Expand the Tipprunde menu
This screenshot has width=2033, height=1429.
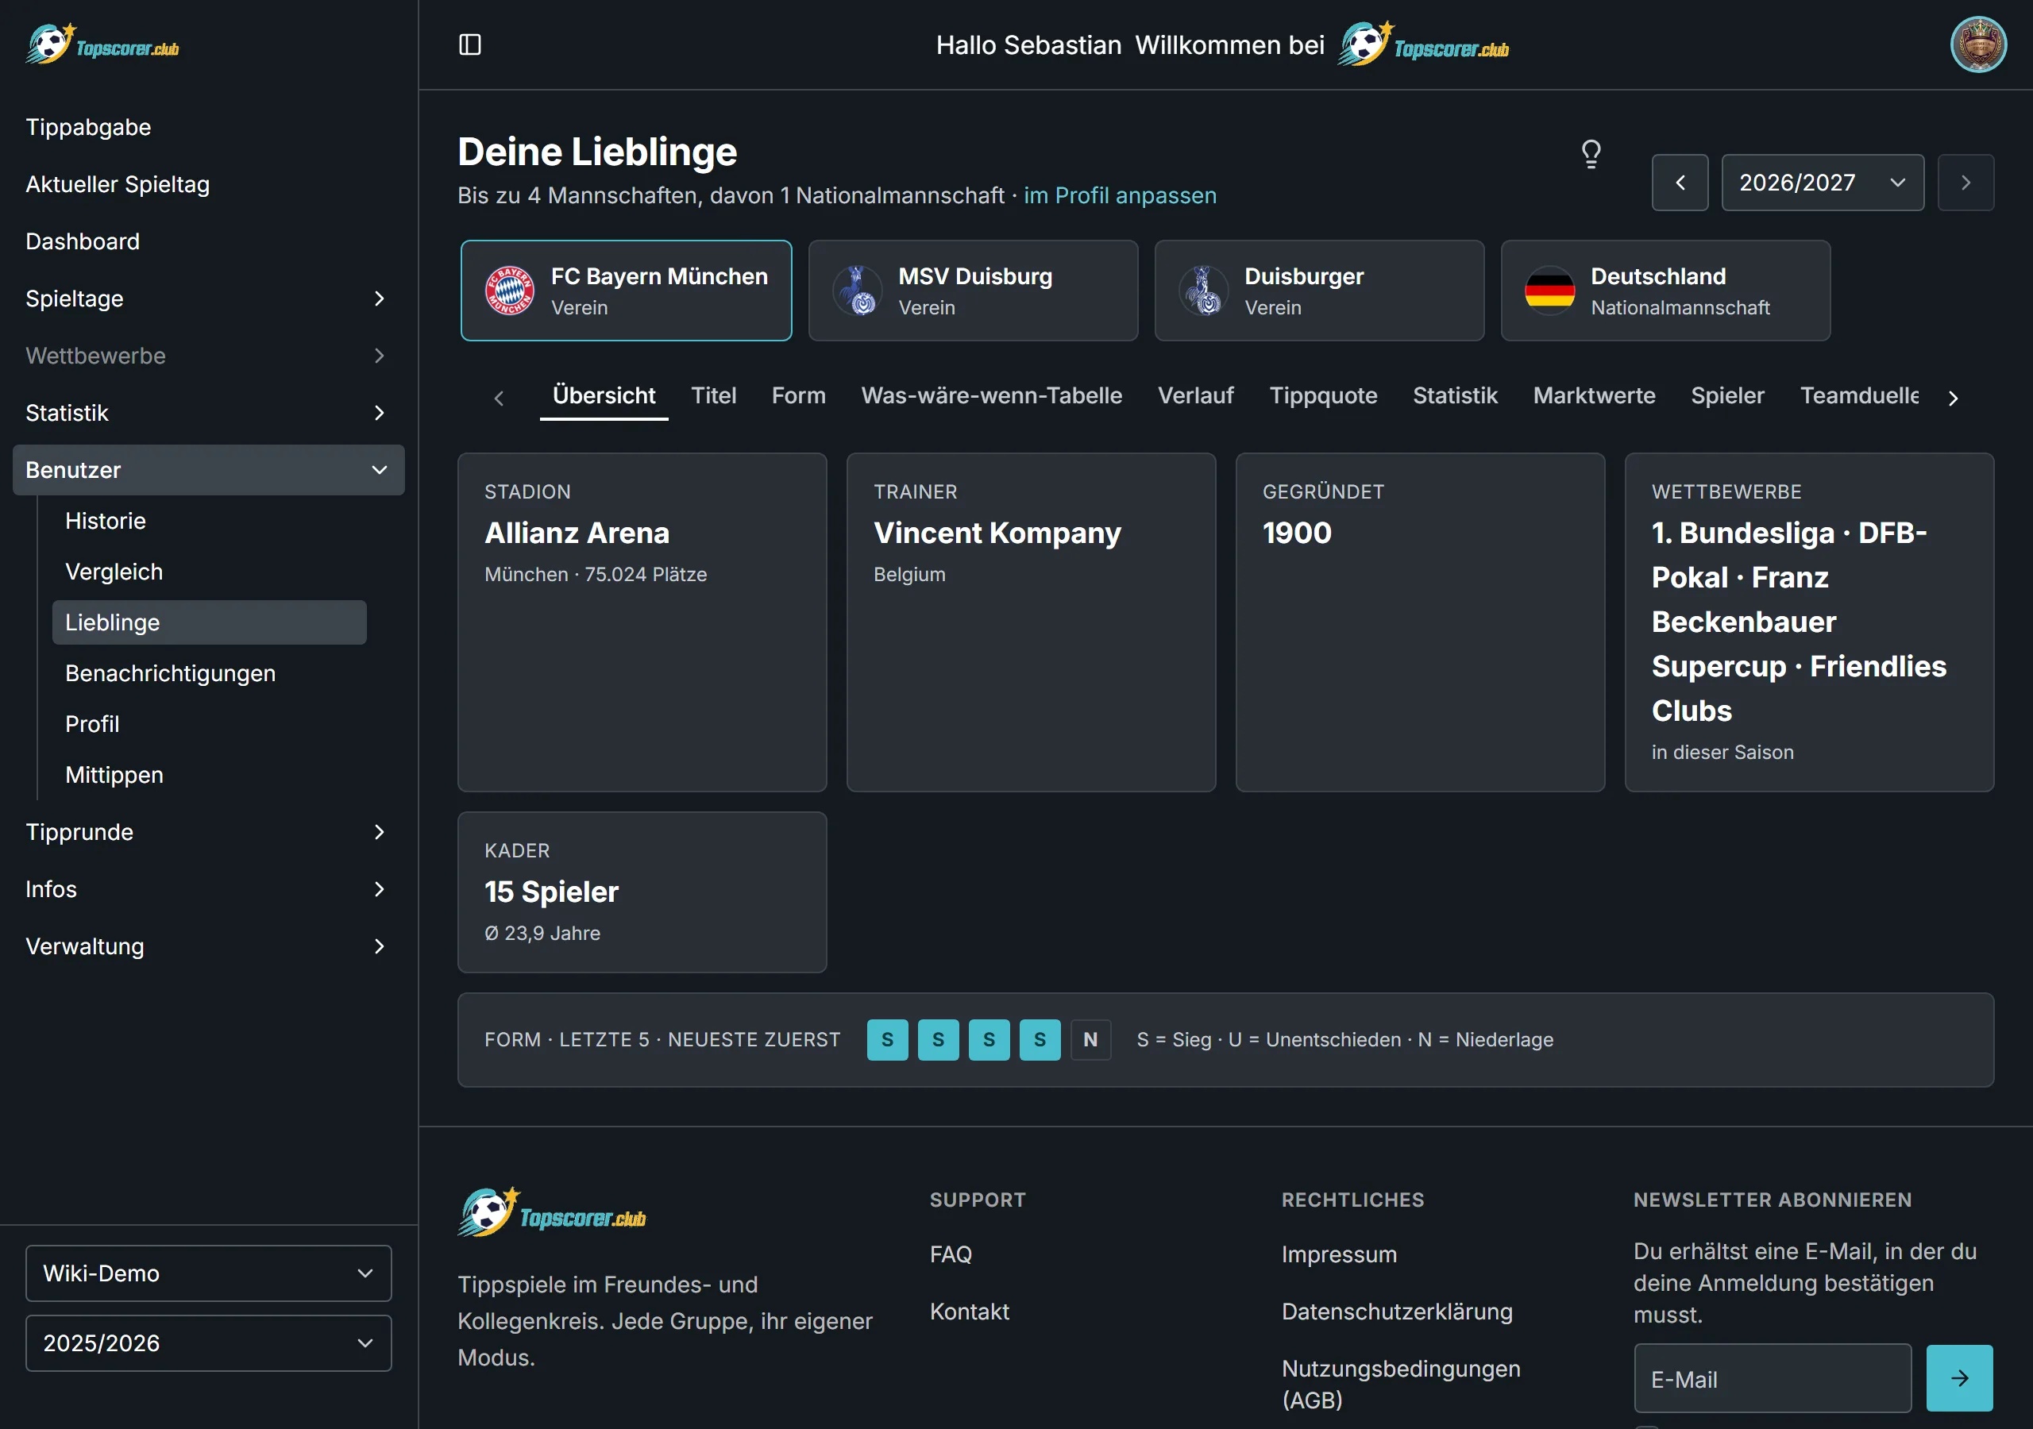[x=209, y=832]
